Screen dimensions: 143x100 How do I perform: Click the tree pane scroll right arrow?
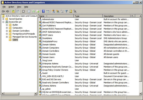[35, 94]
